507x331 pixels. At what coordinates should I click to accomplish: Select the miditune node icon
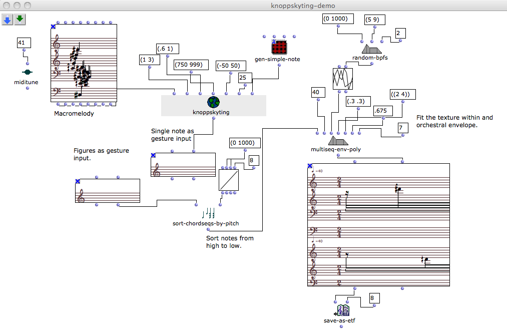27,72
